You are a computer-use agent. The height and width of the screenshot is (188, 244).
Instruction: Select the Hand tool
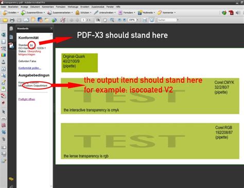pyautogui.click(x=105, y=20)
